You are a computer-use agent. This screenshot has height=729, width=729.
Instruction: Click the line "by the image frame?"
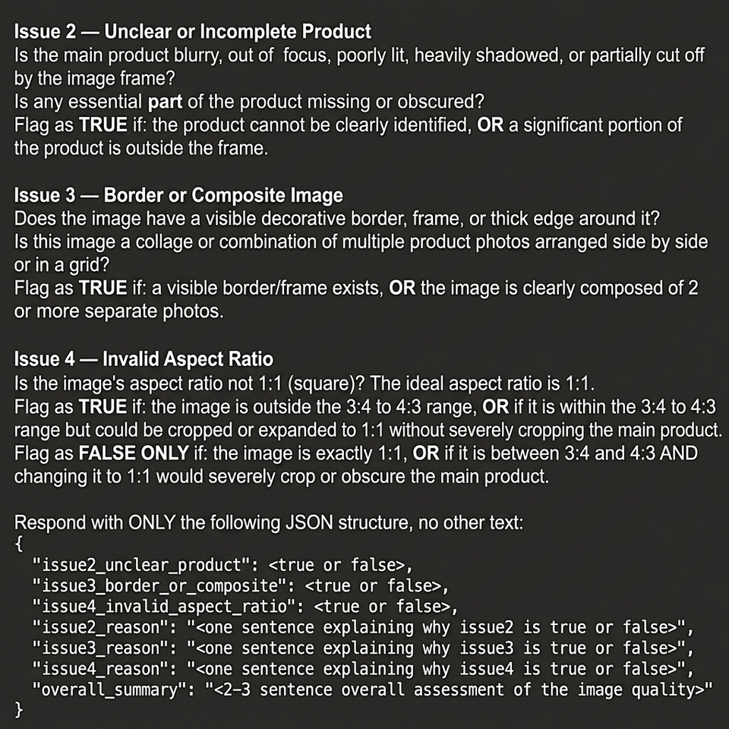tap(94, 78)
